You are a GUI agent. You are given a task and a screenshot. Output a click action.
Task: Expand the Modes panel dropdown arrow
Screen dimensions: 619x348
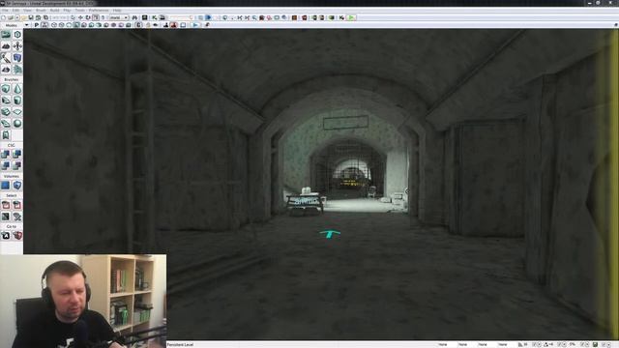click(26, 25)
